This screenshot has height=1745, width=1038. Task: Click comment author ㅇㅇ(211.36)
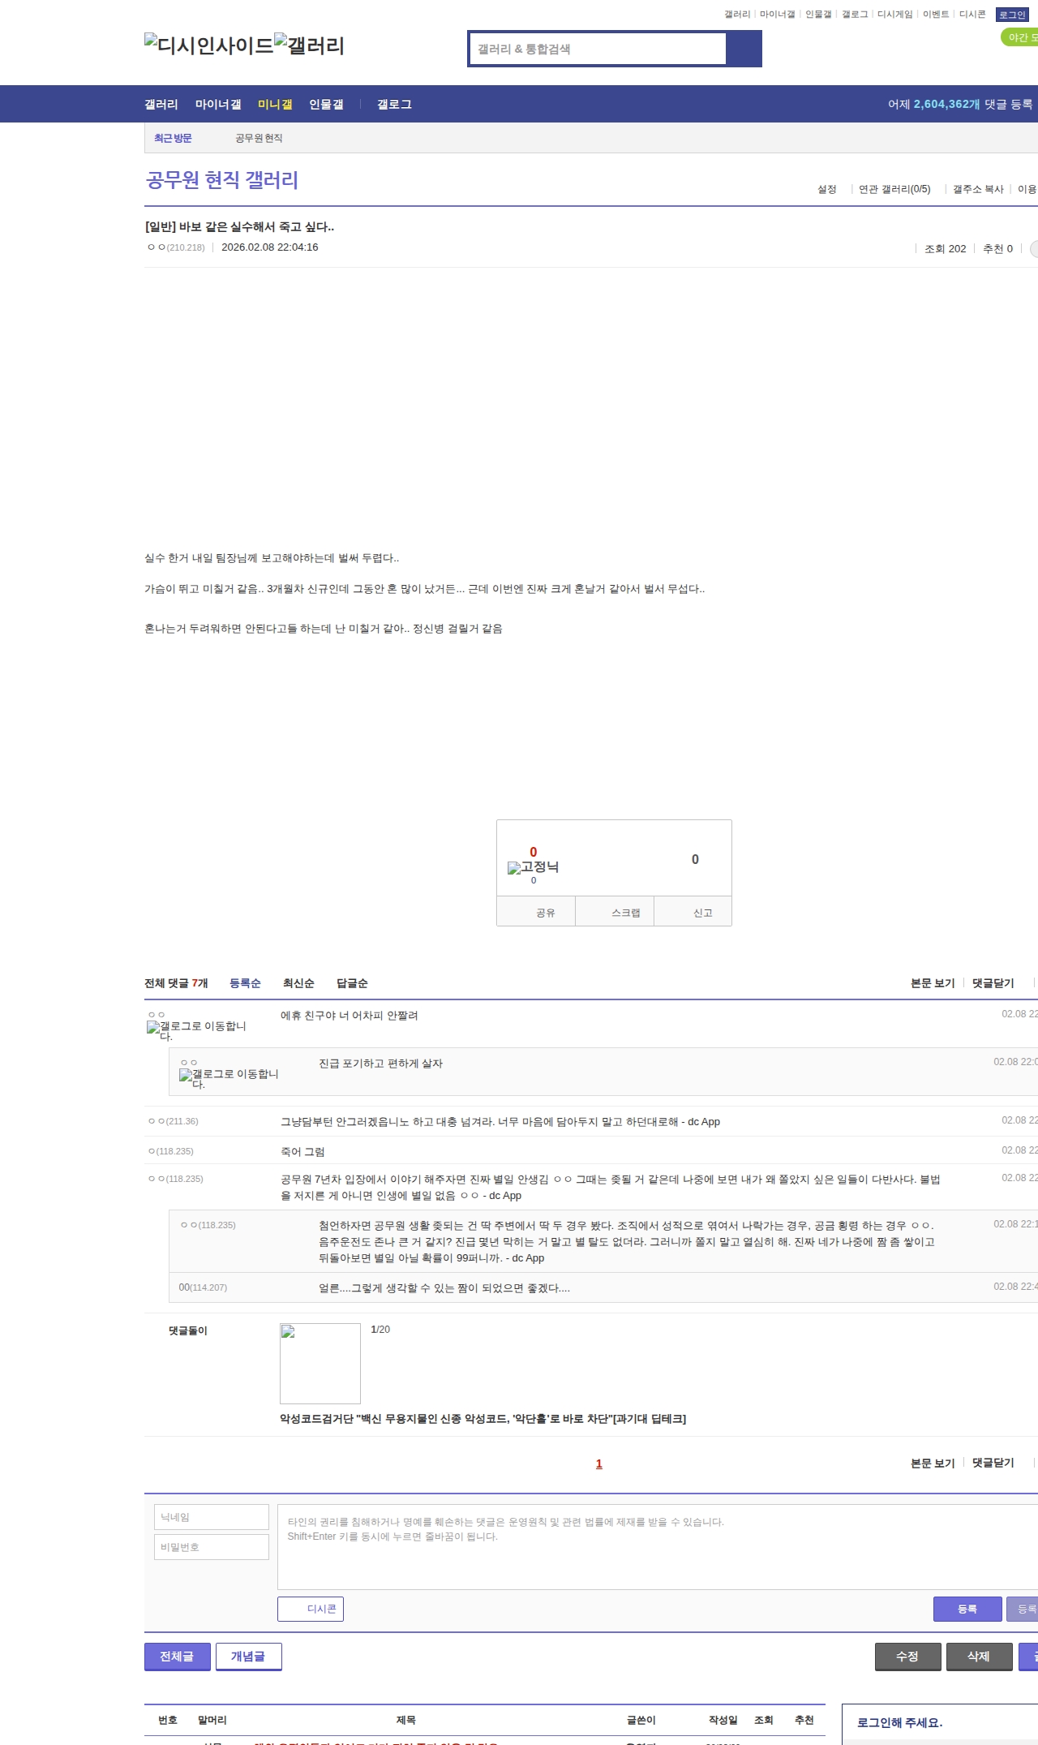173,1121
